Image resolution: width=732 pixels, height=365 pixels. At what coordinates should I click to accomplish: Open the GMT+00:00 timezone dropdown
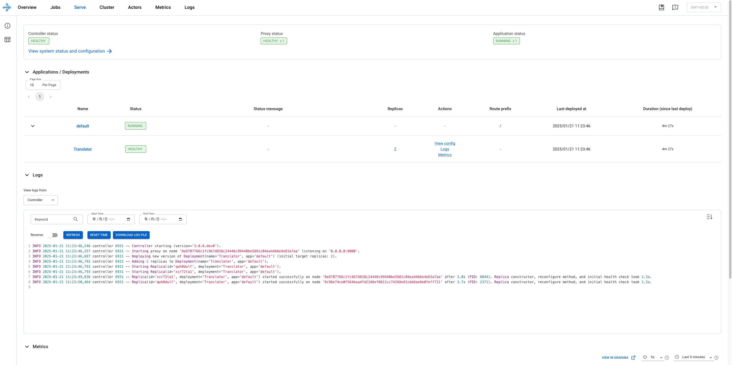tap(703, 7)
